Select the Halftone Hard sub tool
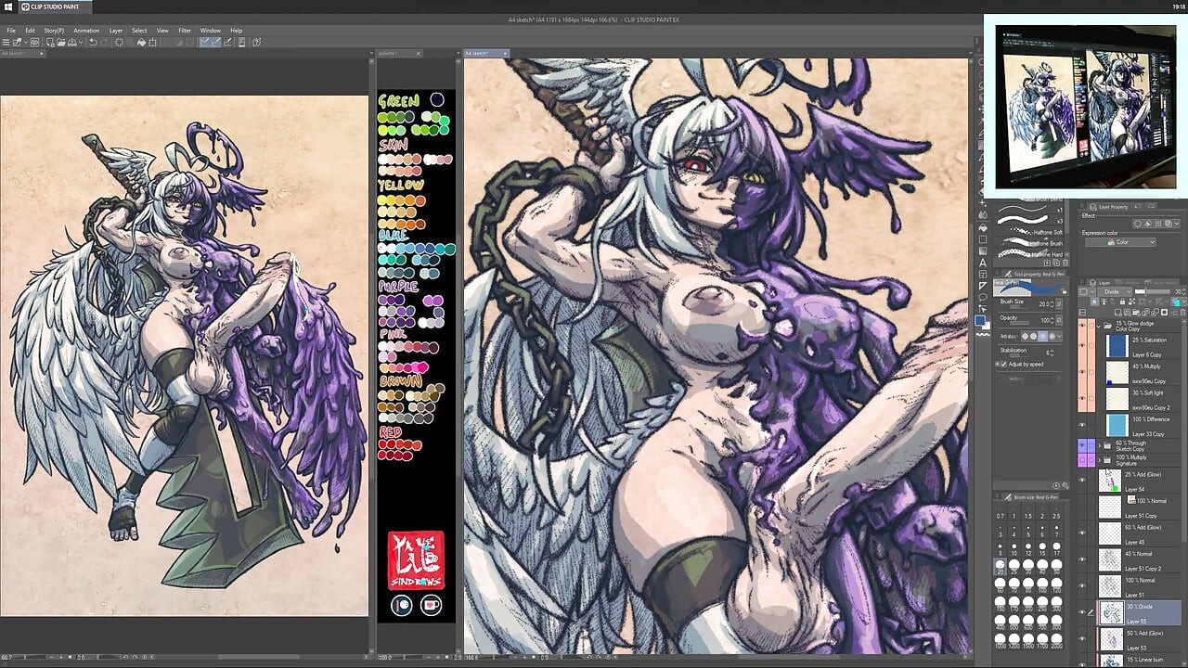This screenshot has width=1188, height=668. tap(1030, 254)
